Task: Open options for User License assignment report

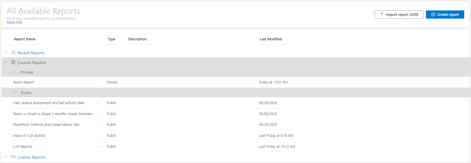Action: (x=98, y=103)
